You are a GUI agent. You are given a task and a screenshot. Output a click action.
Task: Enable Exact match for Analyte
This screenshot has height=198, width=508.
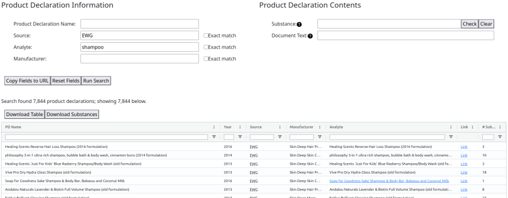tap(206, 47)
